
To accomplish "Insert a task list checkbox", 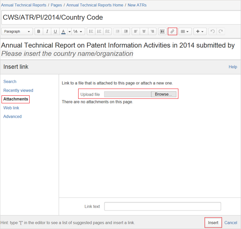I will 107,31.
